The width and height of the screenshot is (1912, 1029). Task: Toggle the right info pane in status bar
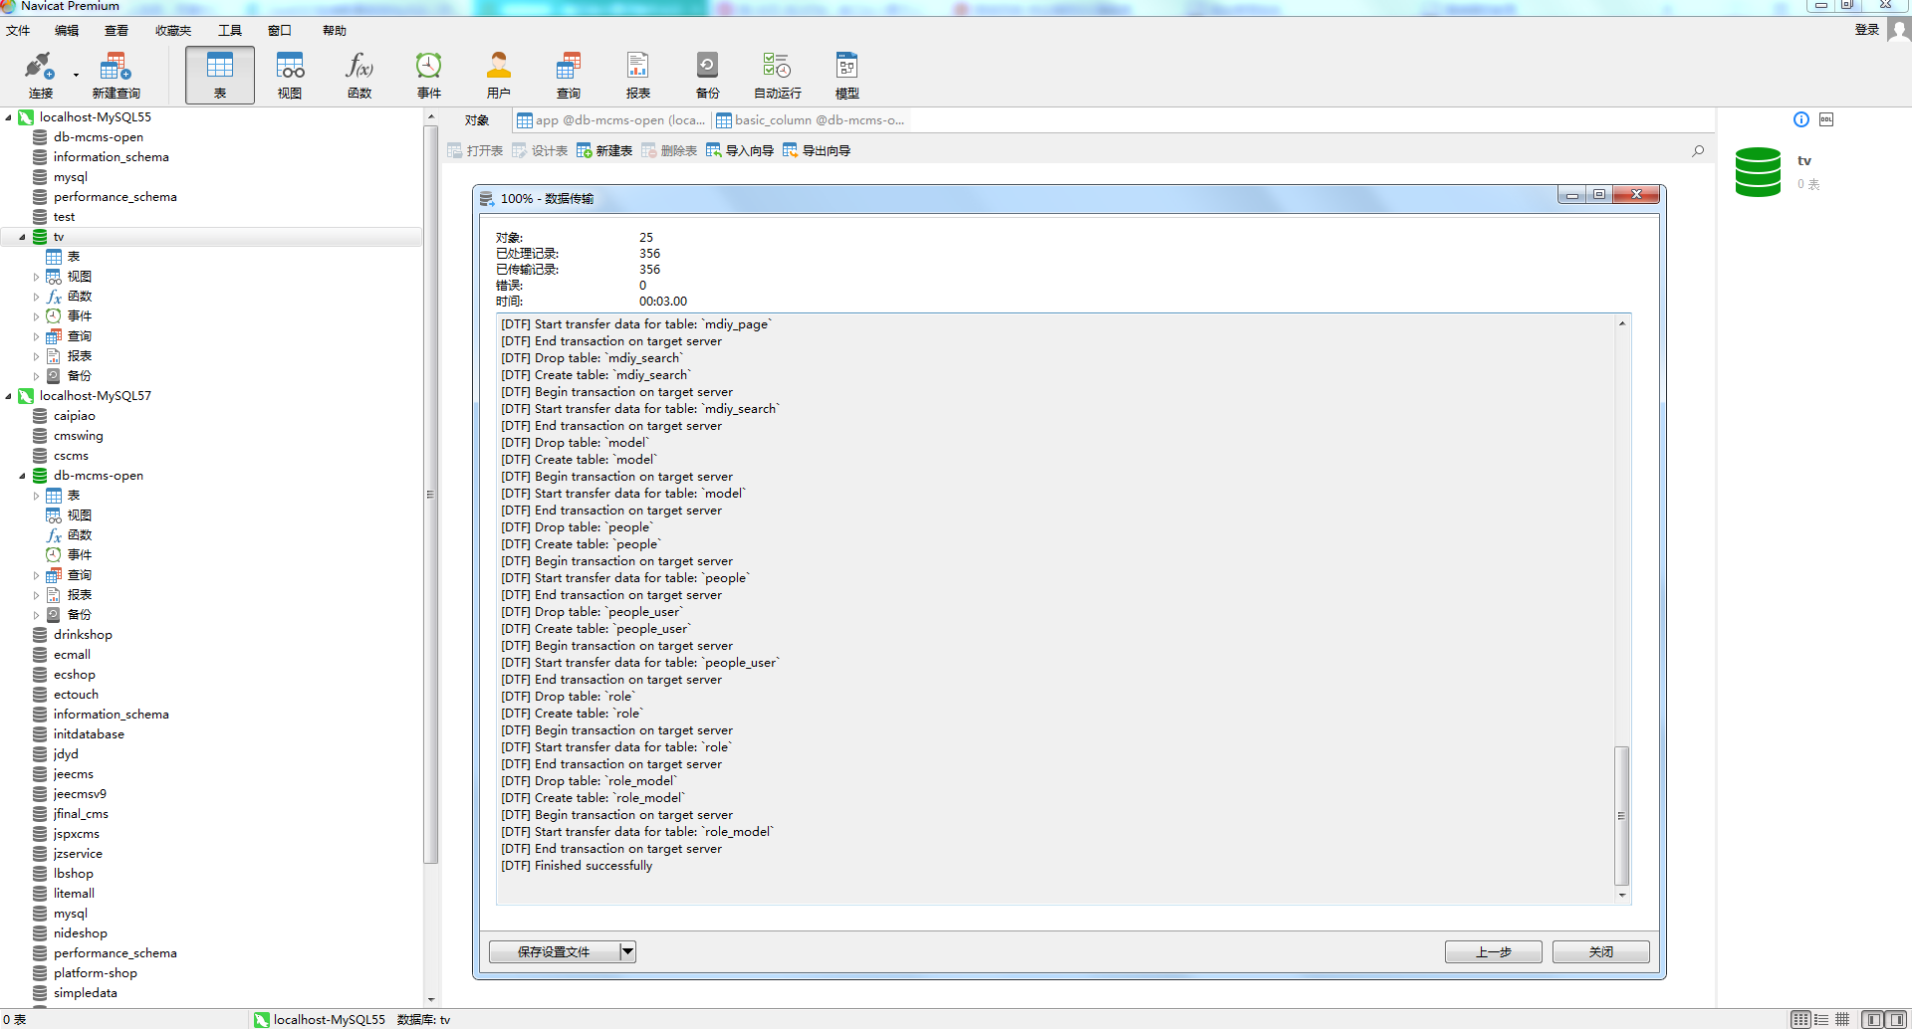point(1897,1019)
